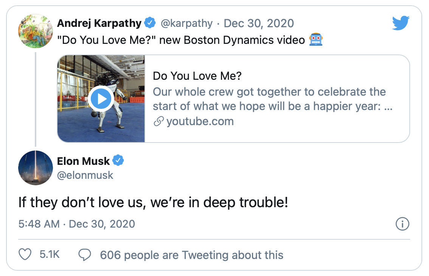
Task: Click Elon Musk's verified badge
Action: [x=118, y=161]
